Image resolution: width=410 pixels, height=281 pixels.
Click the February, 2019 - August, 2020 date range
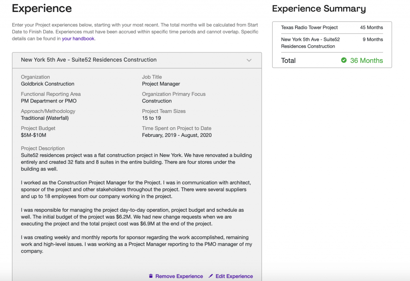177,135
